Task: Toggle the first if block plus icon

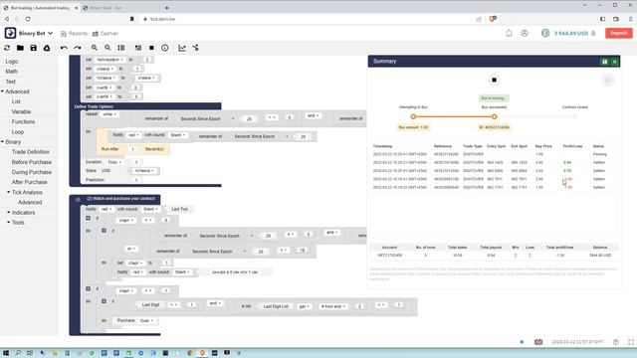Action: click(x=89, y=219)
